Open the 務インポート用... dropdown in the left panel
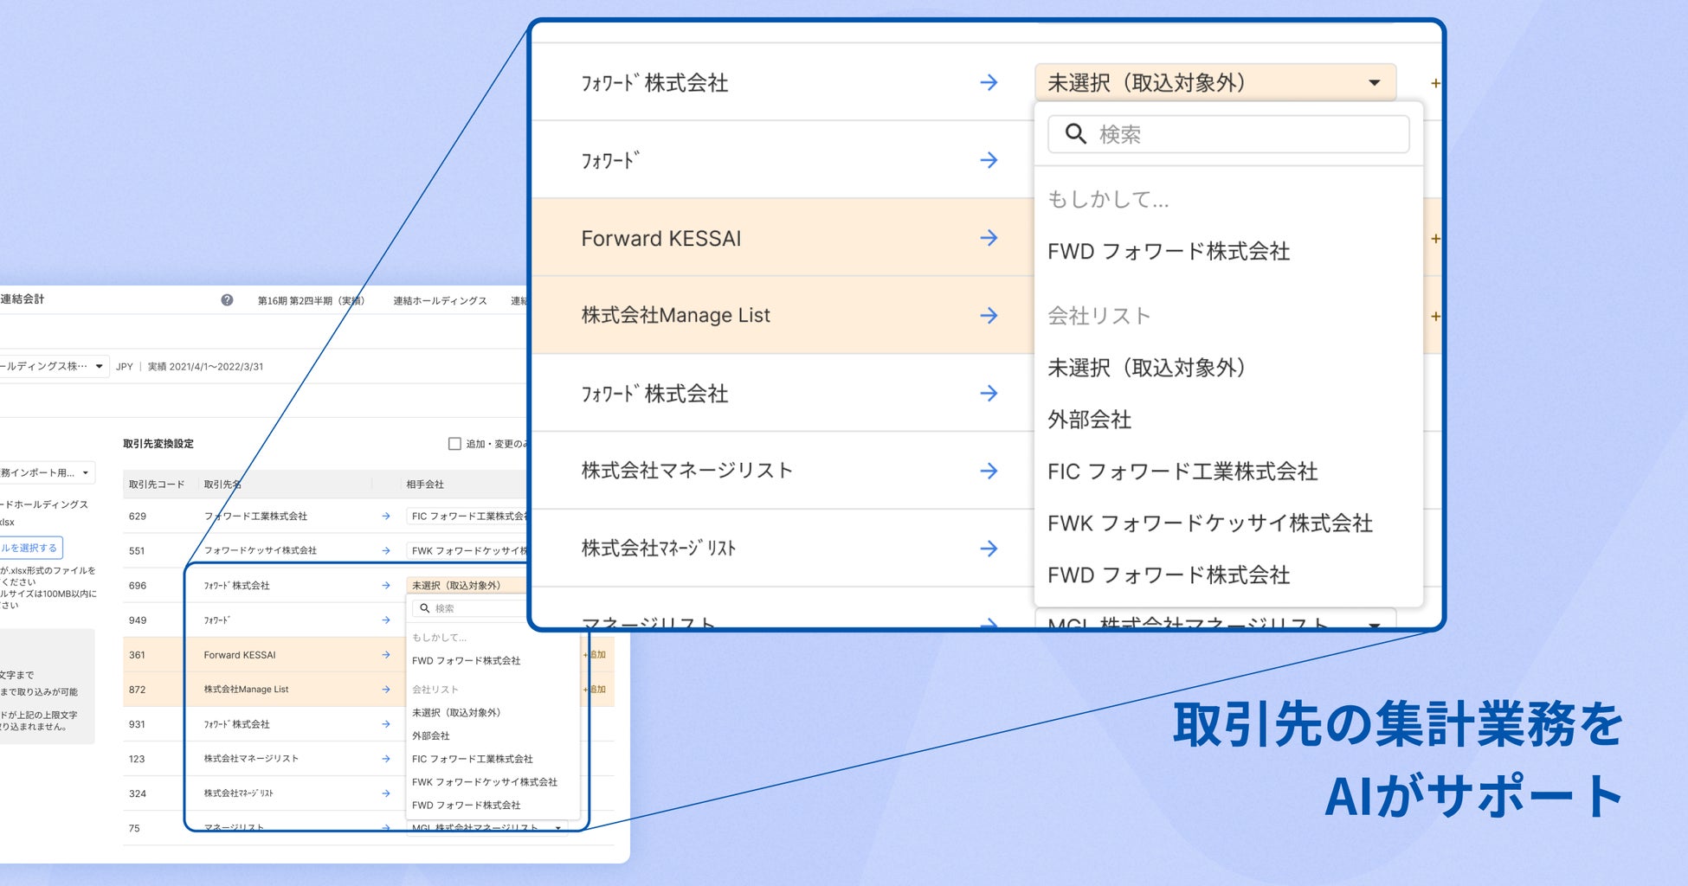The height and width of the screenshot is (886, 1688). [x=46, y=472]
